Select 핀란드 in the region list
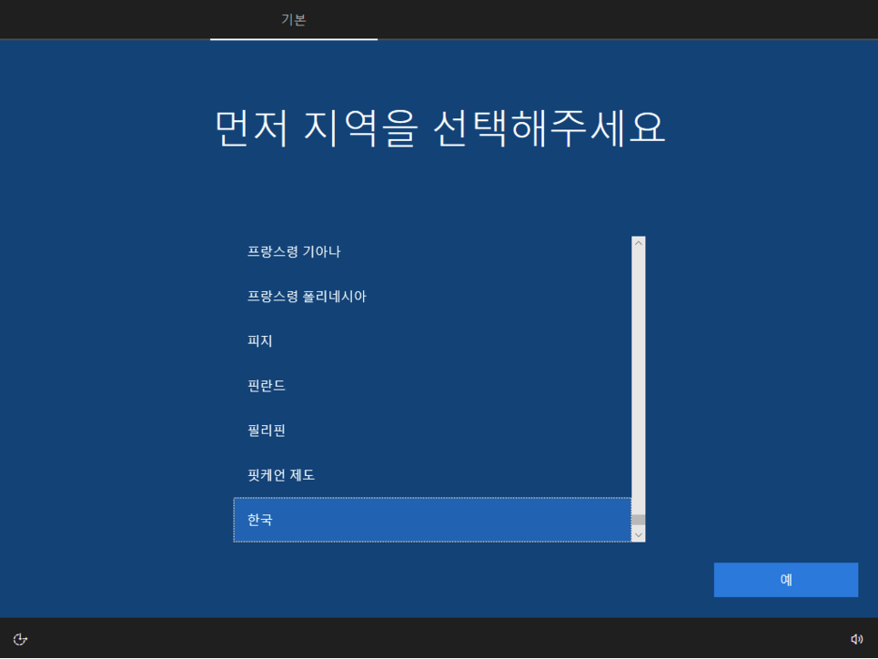 point(432,386)
